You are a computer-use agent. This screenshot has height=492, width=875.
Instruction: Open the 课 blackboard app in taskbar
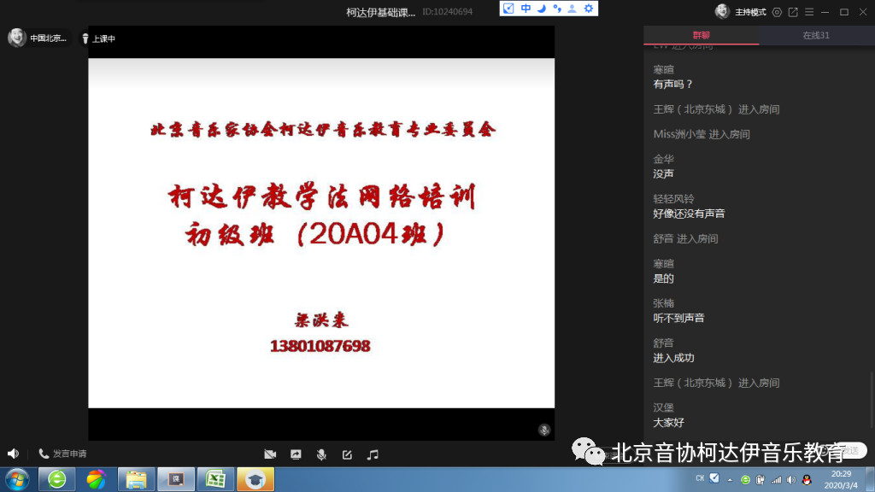176,480
